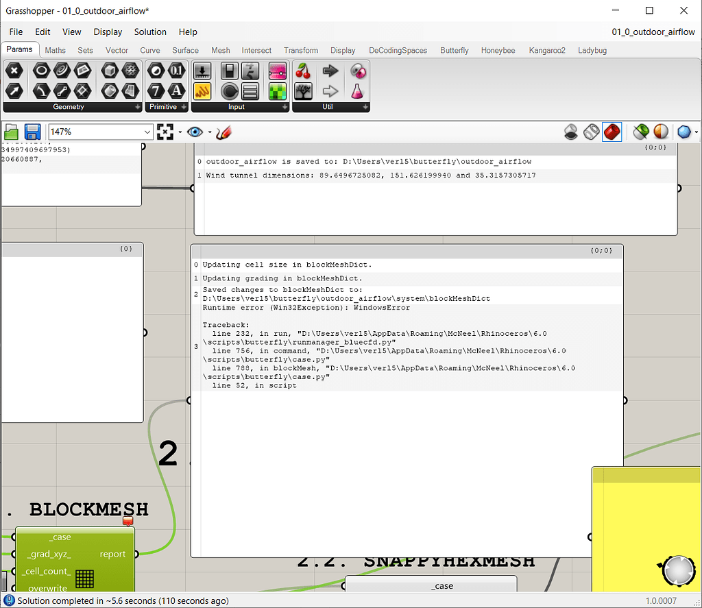This screenshot has height=608, width=702.
Task: Expand the Input panel
Action: [285, 107]
